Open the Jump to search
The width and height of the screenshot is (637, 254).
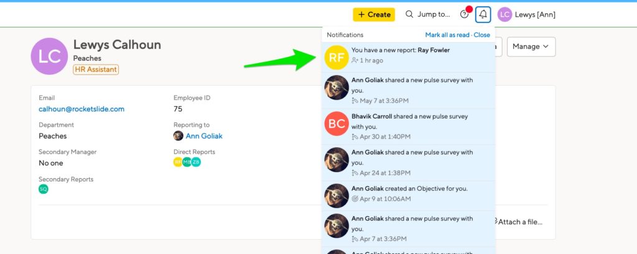point(428,15)
